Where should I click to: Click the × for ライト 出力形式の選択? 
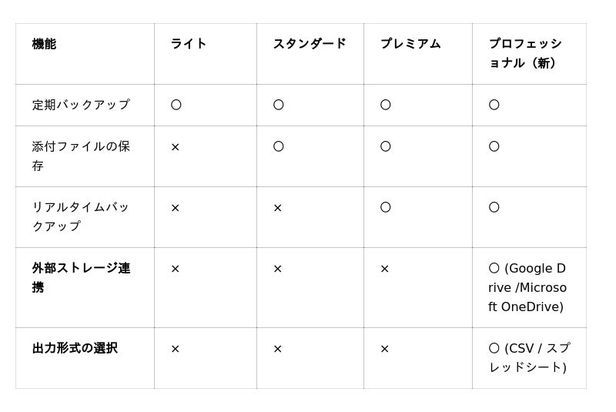176,349
